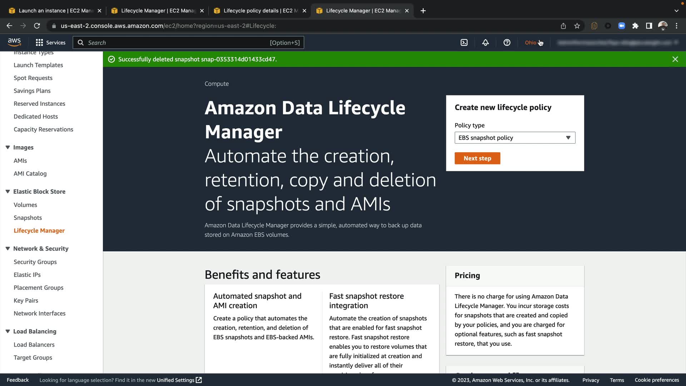Image resolution: width=686 pixels, height=386 pixels.
Task: Open AWS CloudShell icon in top navigation
Action: click(x=464, y=43)
